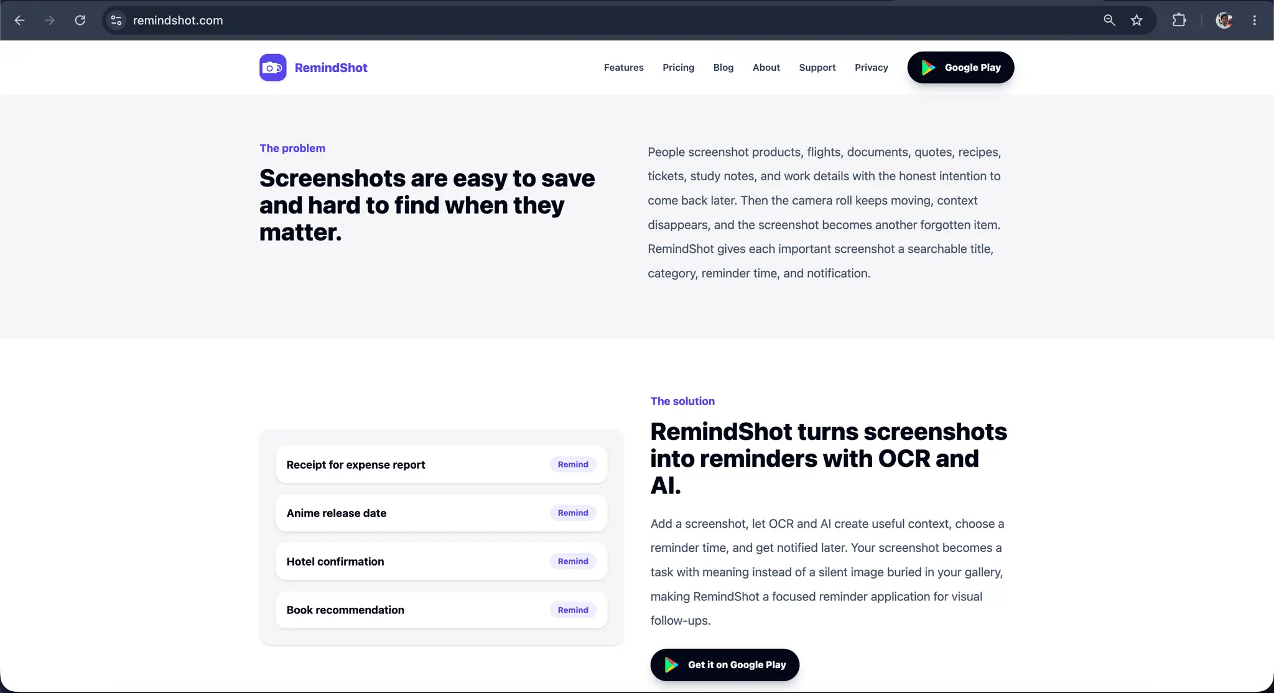
Task: Open site information icon beside the URL
Action: pos(116,21)
